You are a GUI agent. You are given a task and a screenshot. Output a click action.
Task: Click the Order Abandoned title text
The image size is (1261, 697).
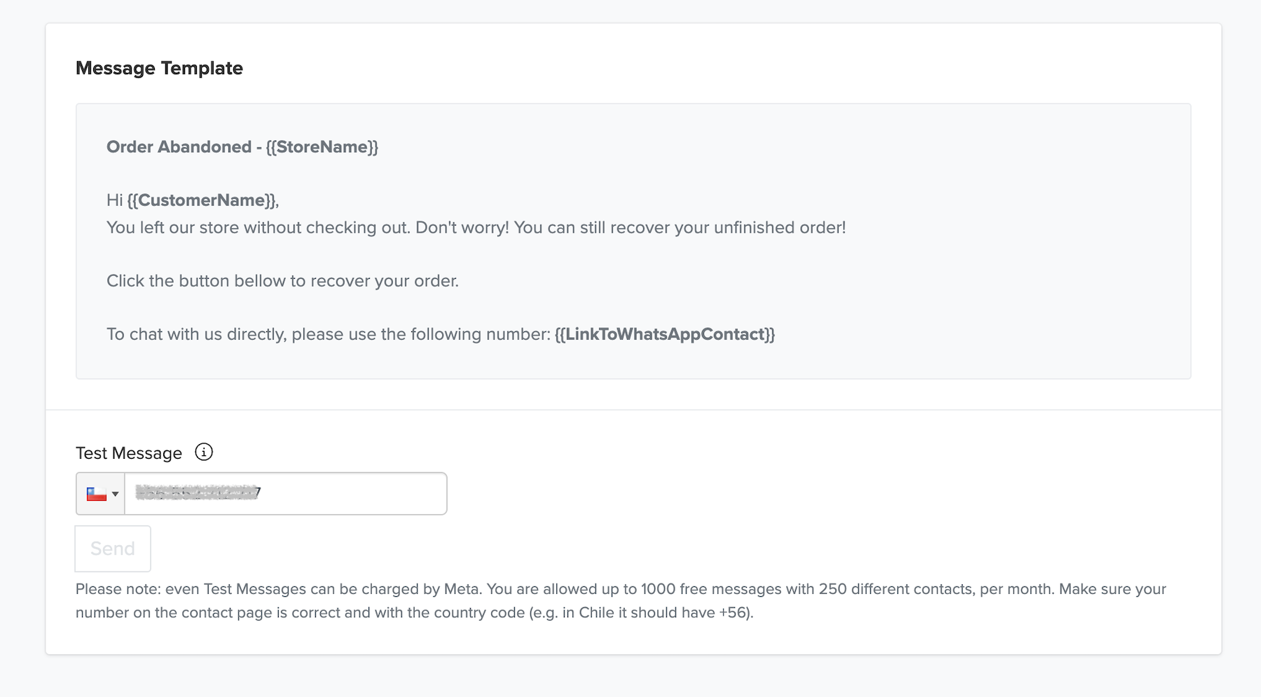point(179,147)
